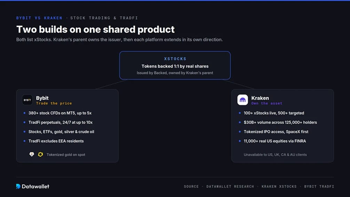Click the Datawallet logo icon

(18, 186)
